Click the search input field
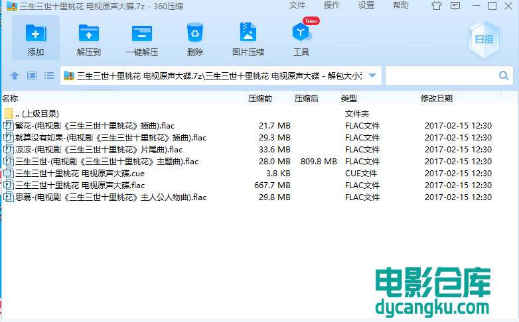 point(441,76)
